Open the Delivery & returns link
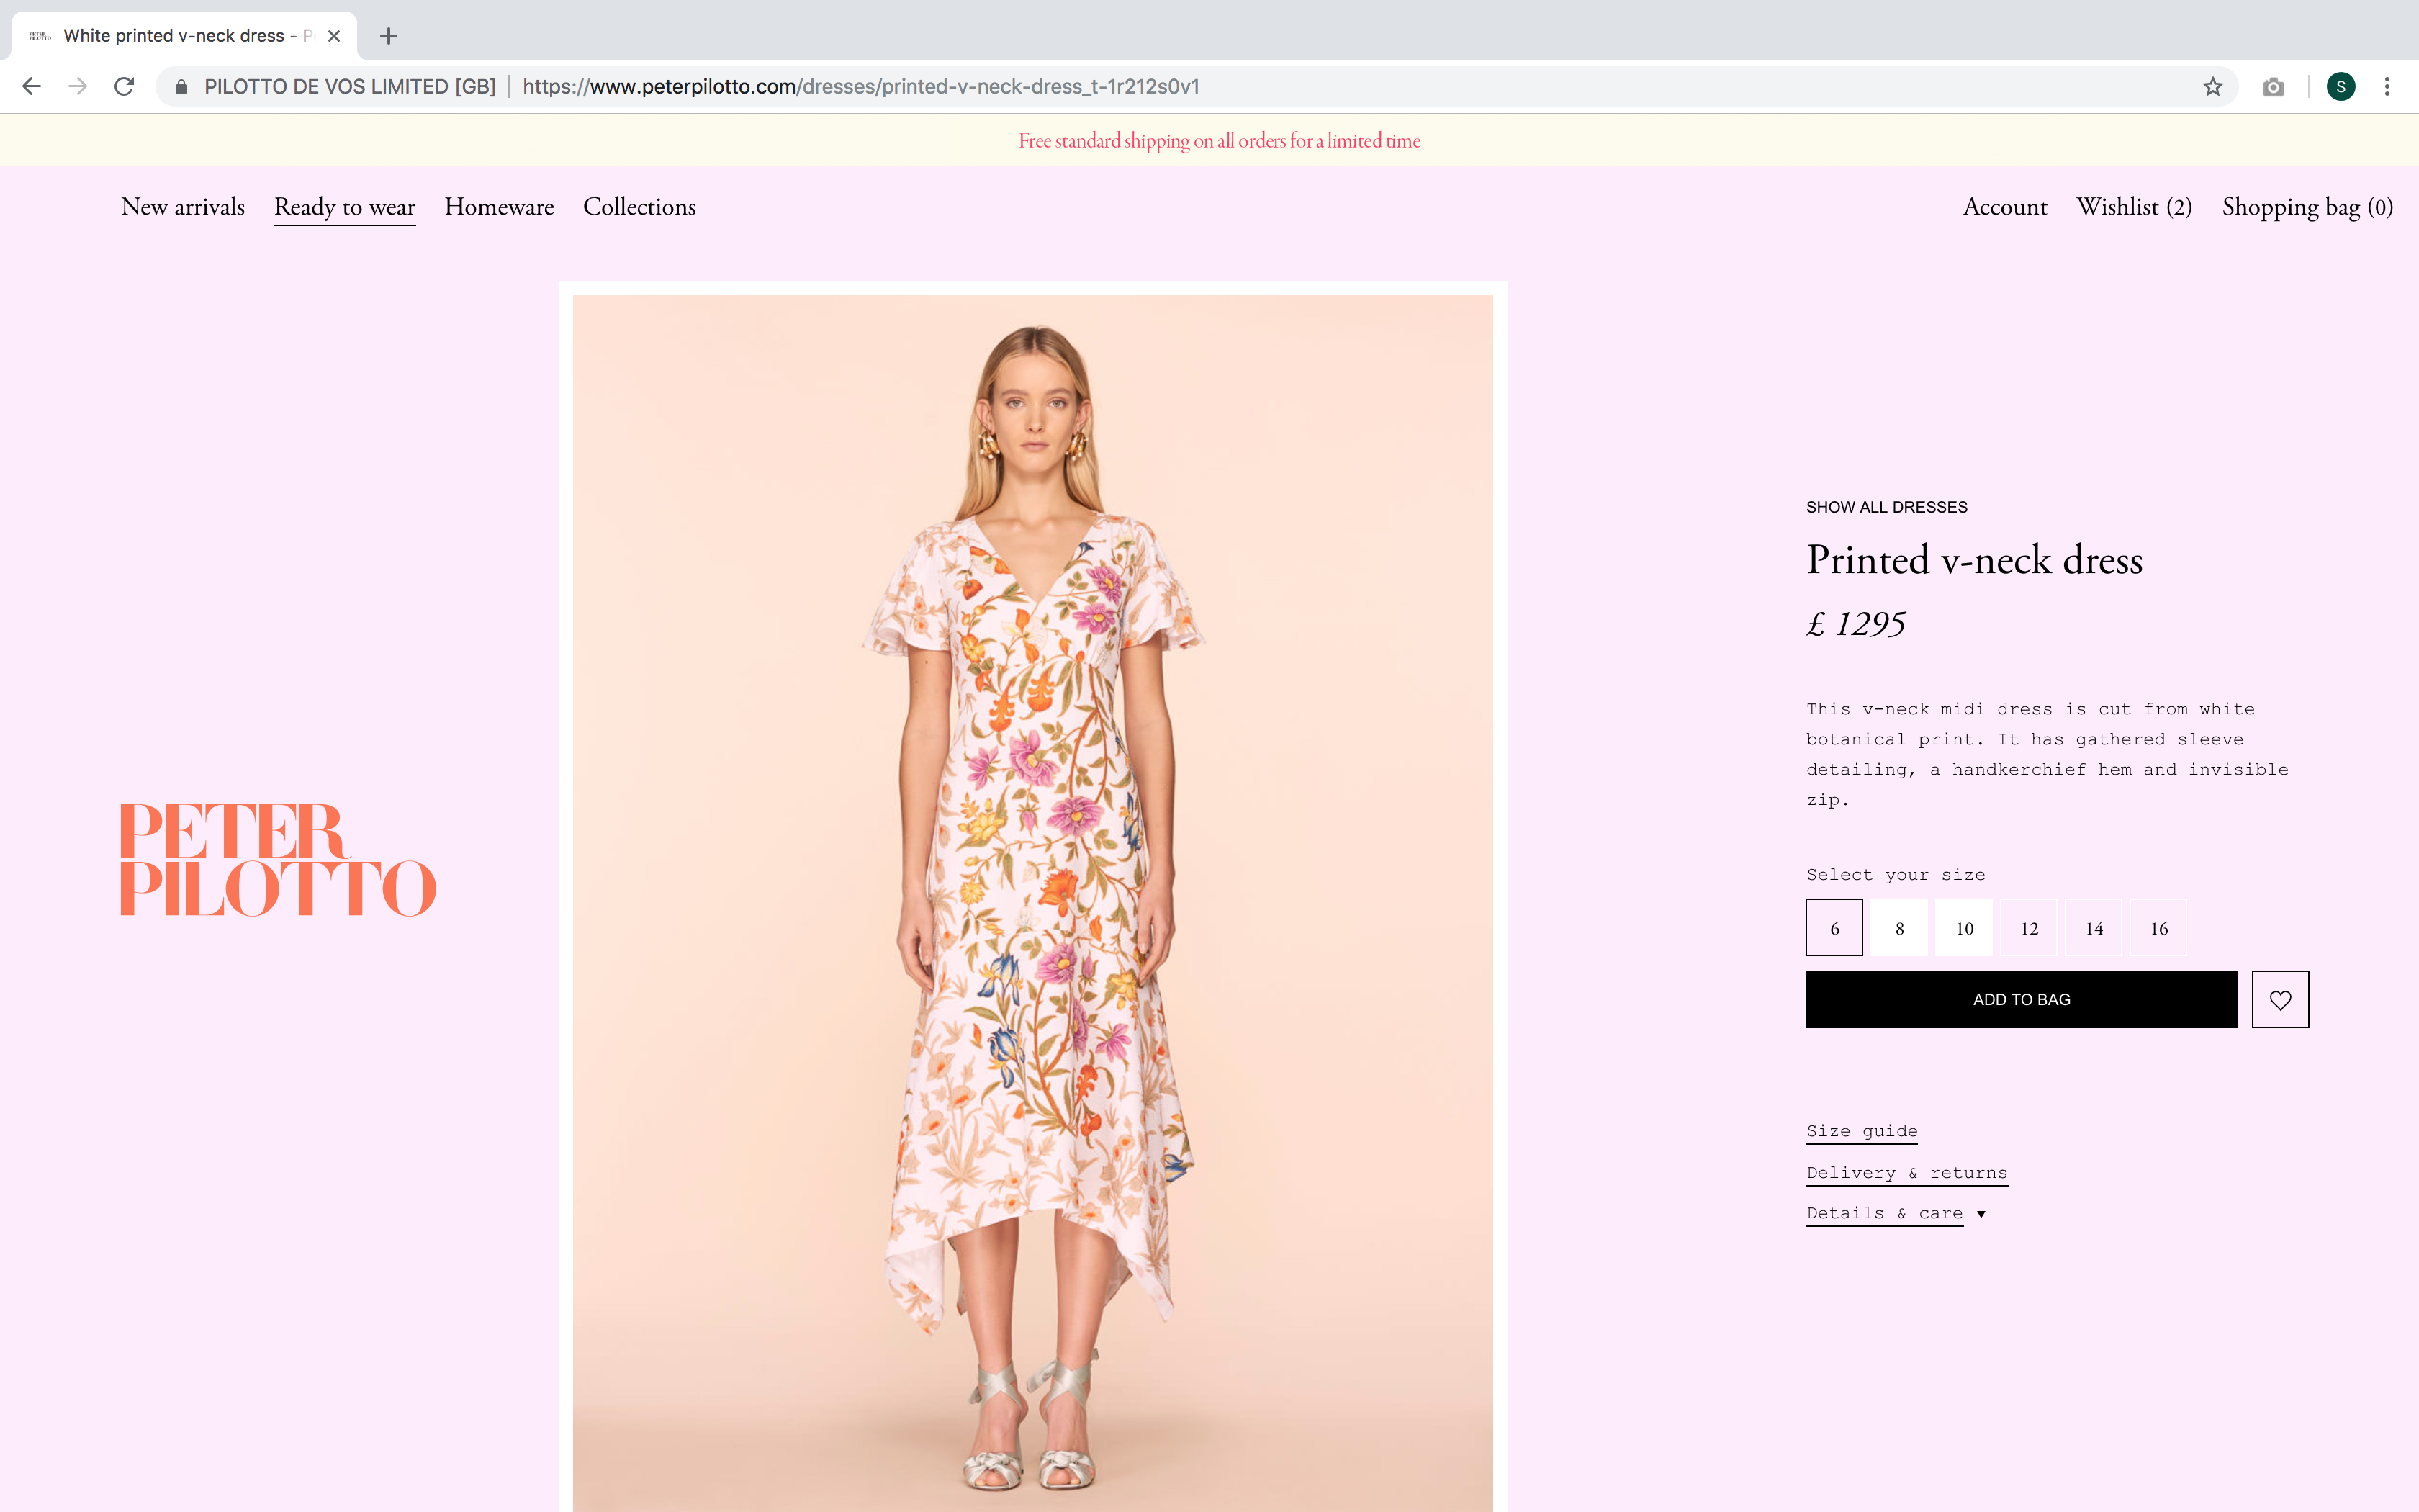Viewport: 2419px width, 1512px height. coord(1906,1173)
